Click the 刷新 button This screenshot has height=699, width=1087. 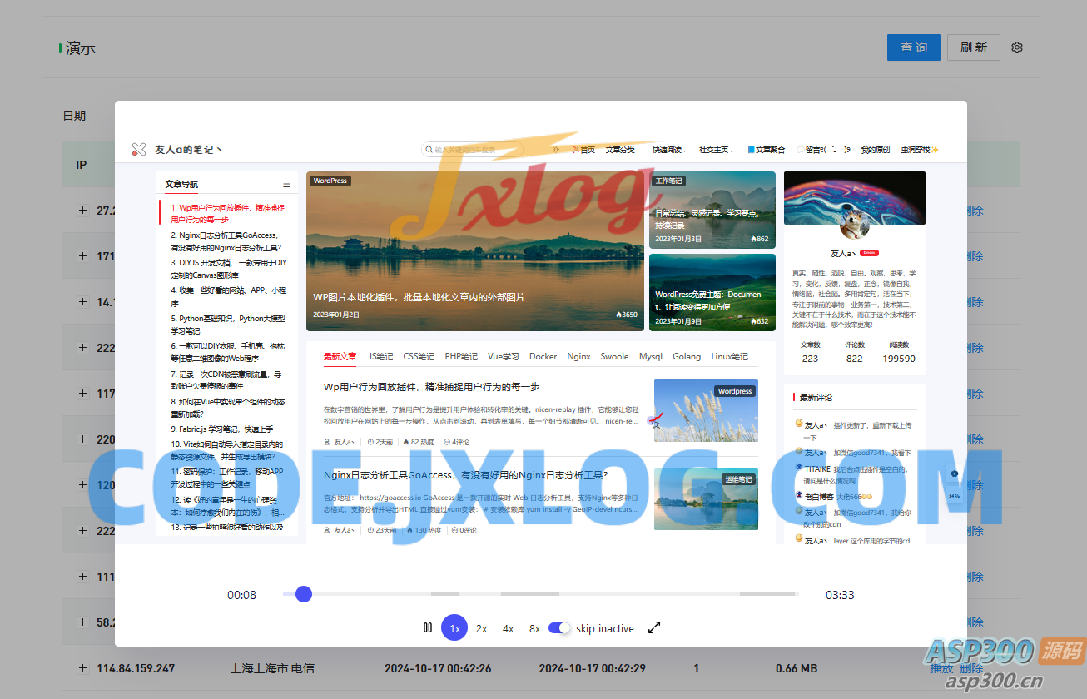click(x=973, y=47)
